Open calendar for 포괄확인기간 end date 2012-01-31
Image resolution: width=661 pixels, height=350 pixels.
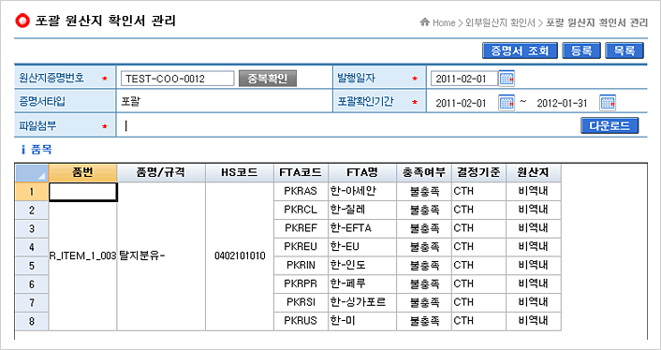[608, 103]
